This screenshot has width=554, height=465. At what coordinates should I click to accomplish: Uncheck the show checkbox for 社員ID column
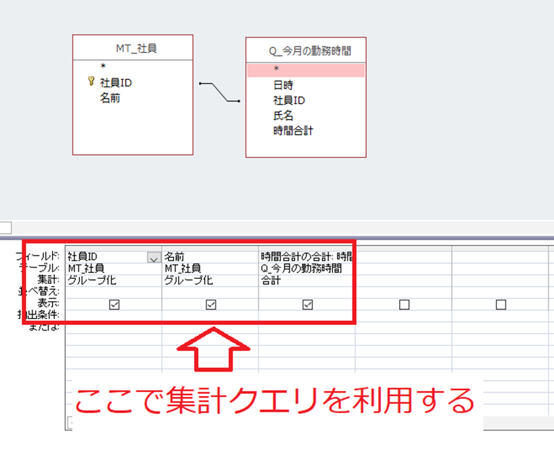pyautogui.click(x=115, y=305)
